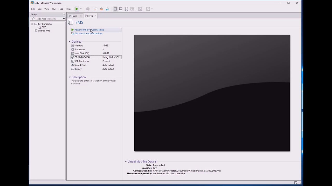
Task: Click the Stretch guest toolbar icon
Action: [x=148, y=9]
